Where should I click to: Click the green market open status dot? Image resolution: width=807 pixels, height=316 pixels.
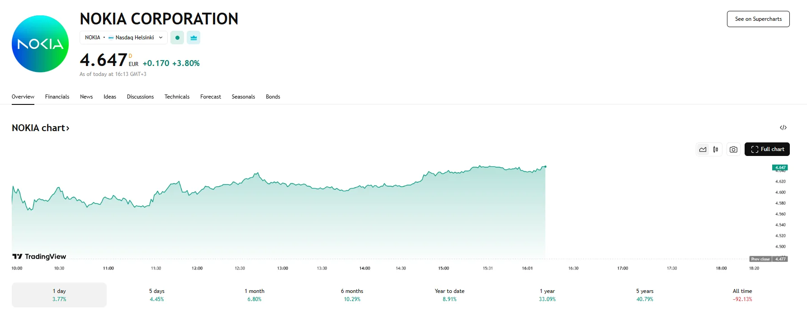click(177, 38)
